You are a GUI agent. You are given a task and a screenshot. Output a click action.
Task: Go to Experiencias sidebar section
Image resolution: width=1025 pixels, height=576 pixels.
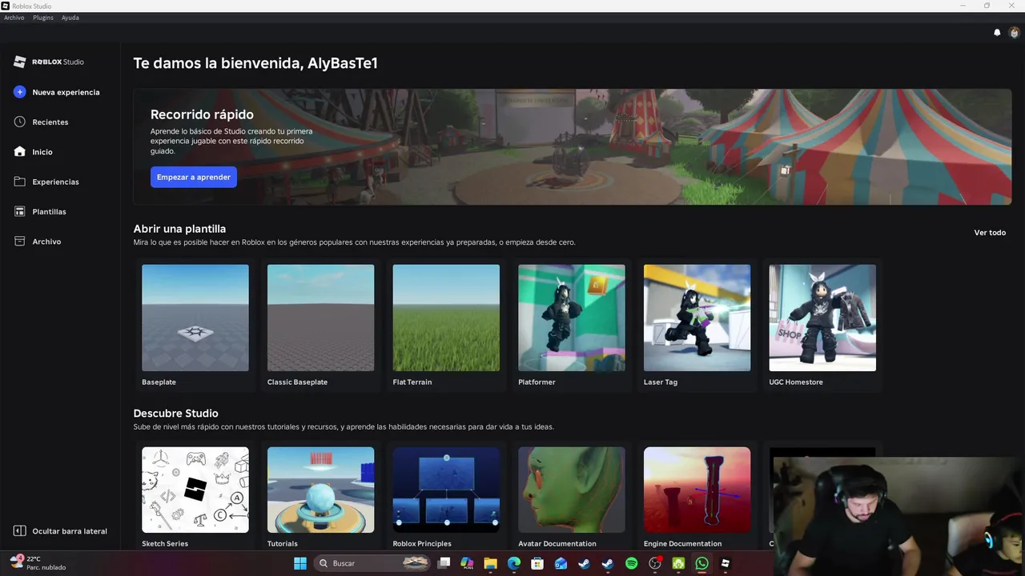55,182
